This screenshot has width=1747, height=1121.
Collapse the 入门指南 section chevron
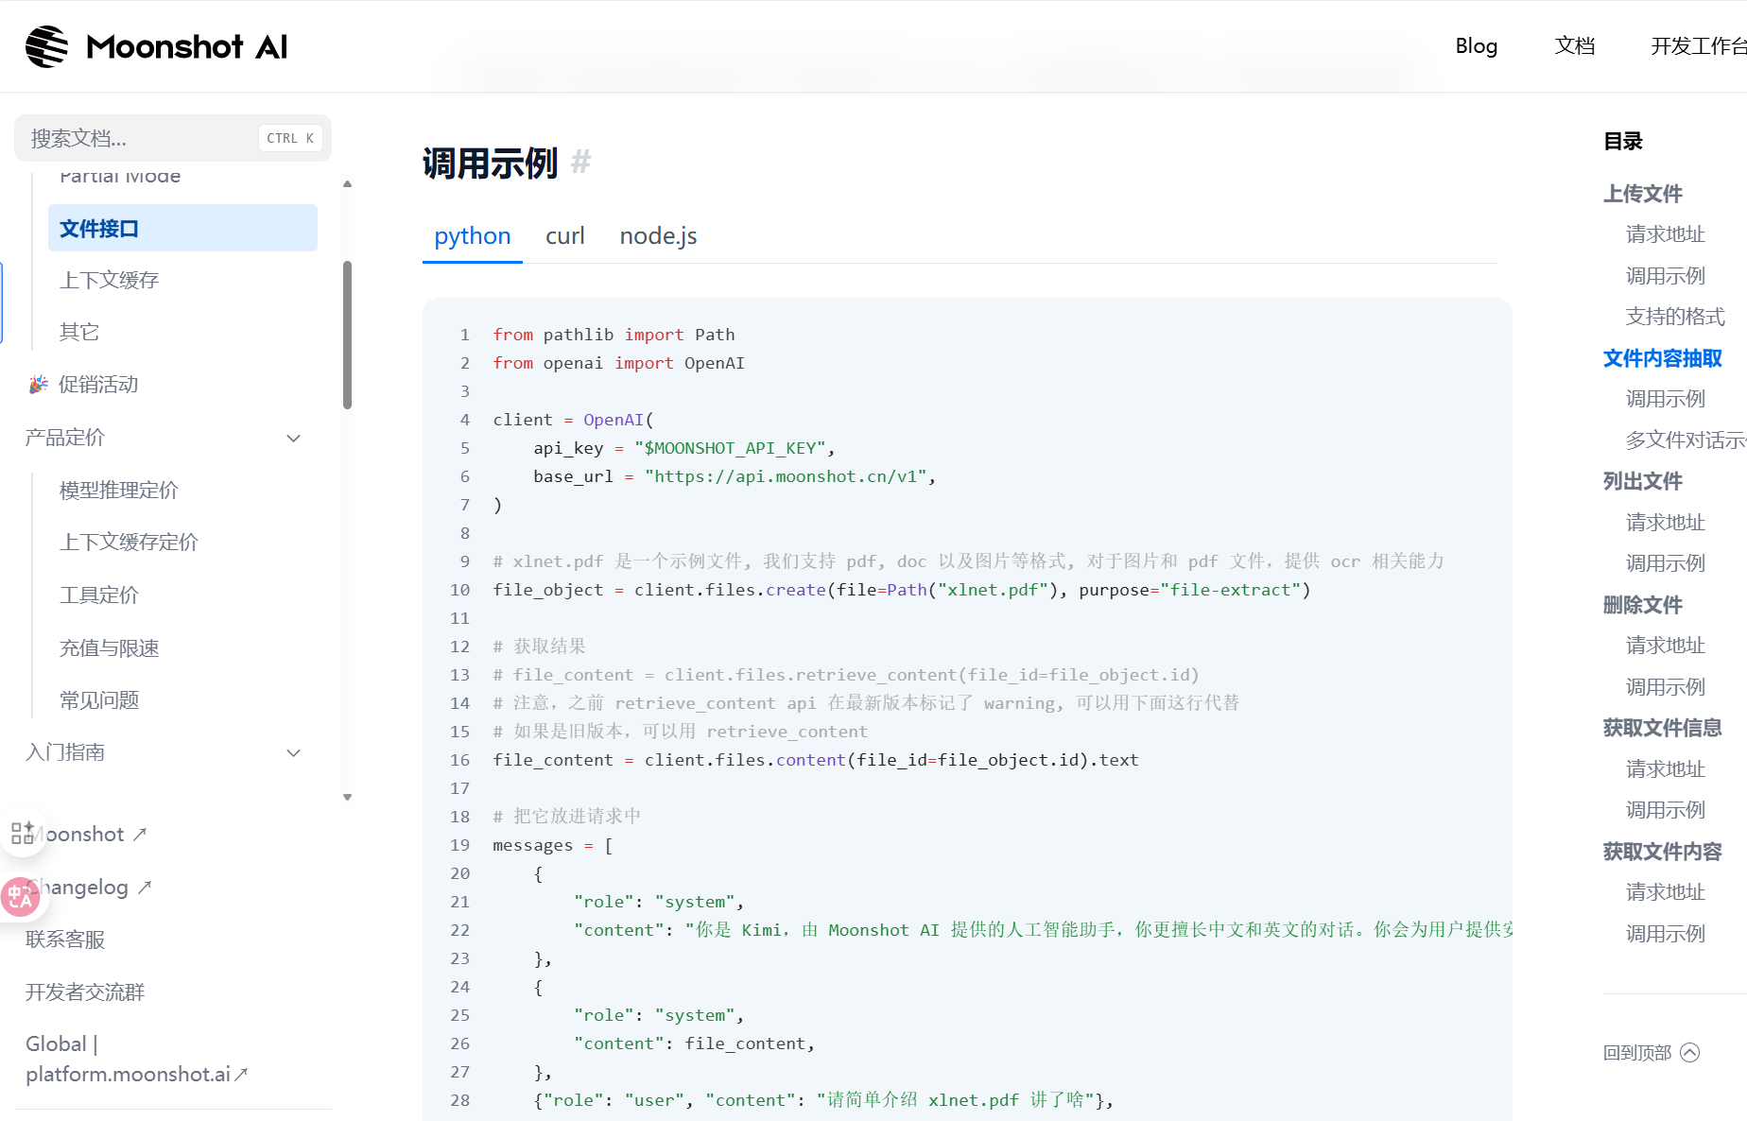(x=294, y=752)
